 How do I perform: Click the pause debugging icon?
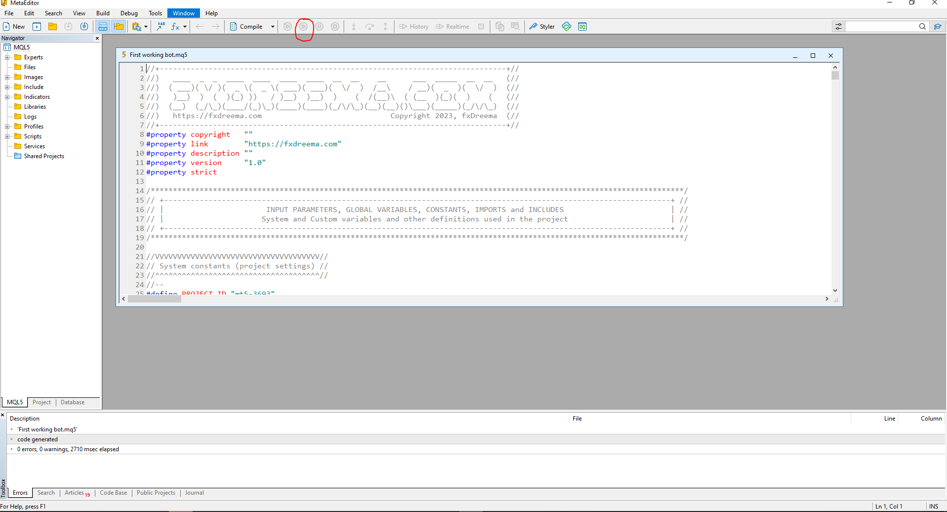point(319,27)
